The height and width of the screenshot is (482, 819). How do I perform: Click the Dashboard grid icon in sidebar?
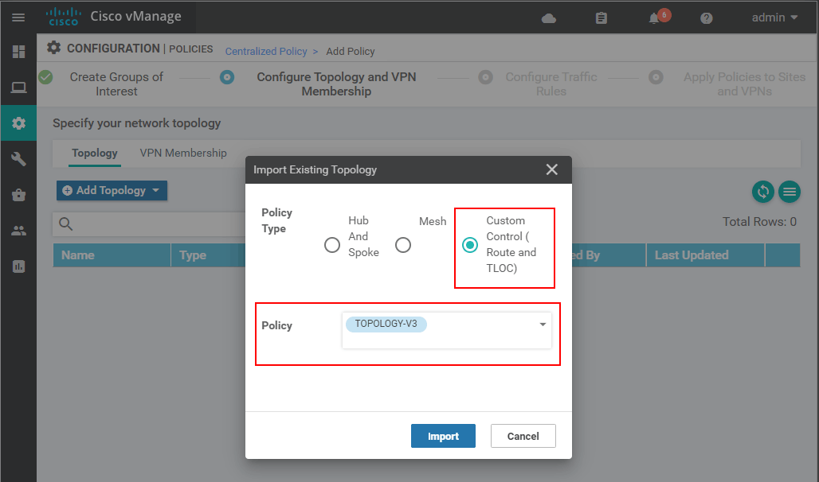click(x=18, y=52)
